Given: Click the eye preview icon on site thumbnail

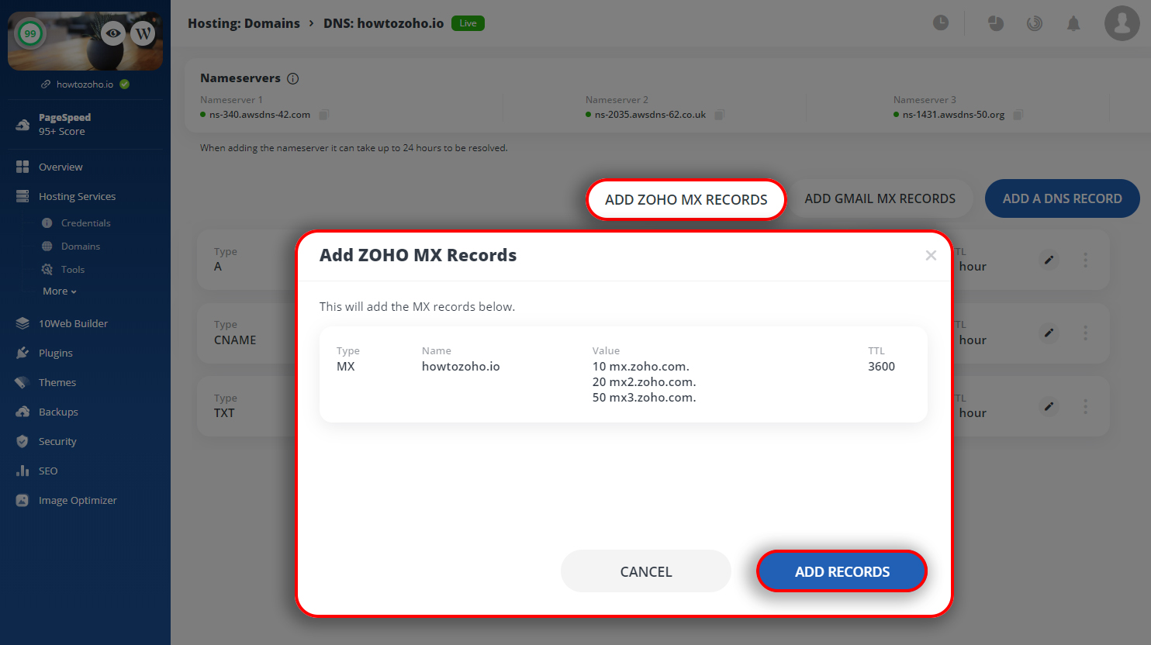Looking at the screenshot, I should (x=113, y=33).
